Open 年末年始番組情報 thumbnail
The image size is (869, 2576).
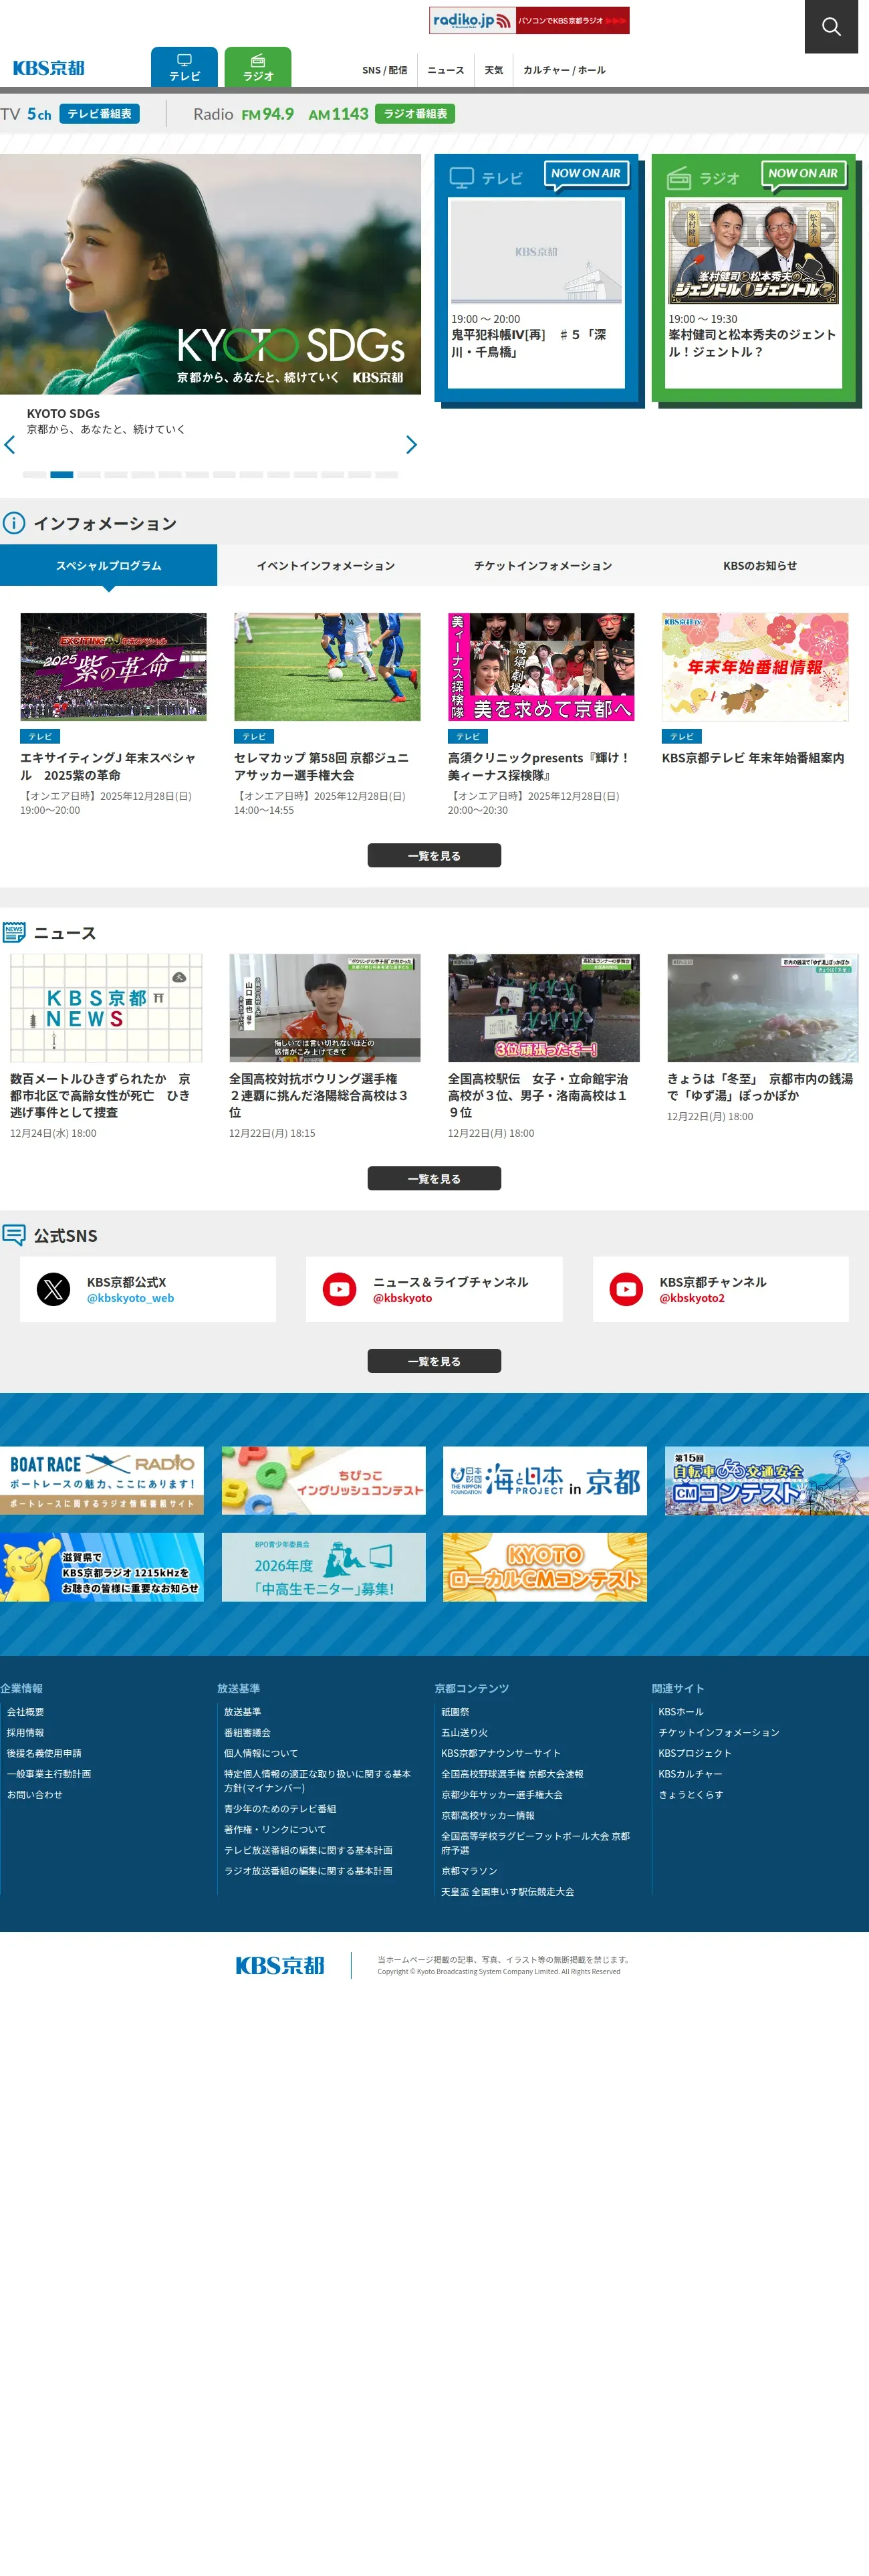[x=755, y=667]
